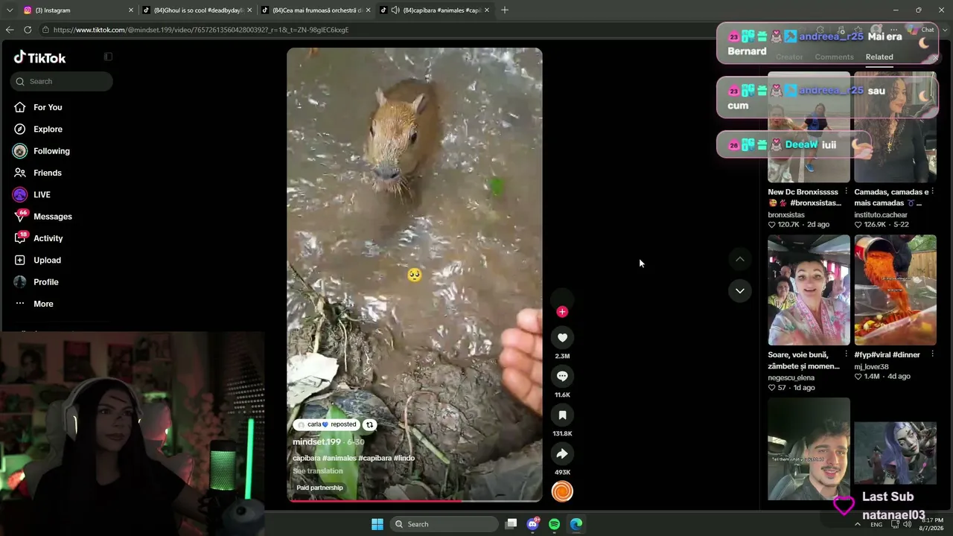Open mj_lover38 author profile
This screenshot has height=536, width=953.
(x=872, y=367)
